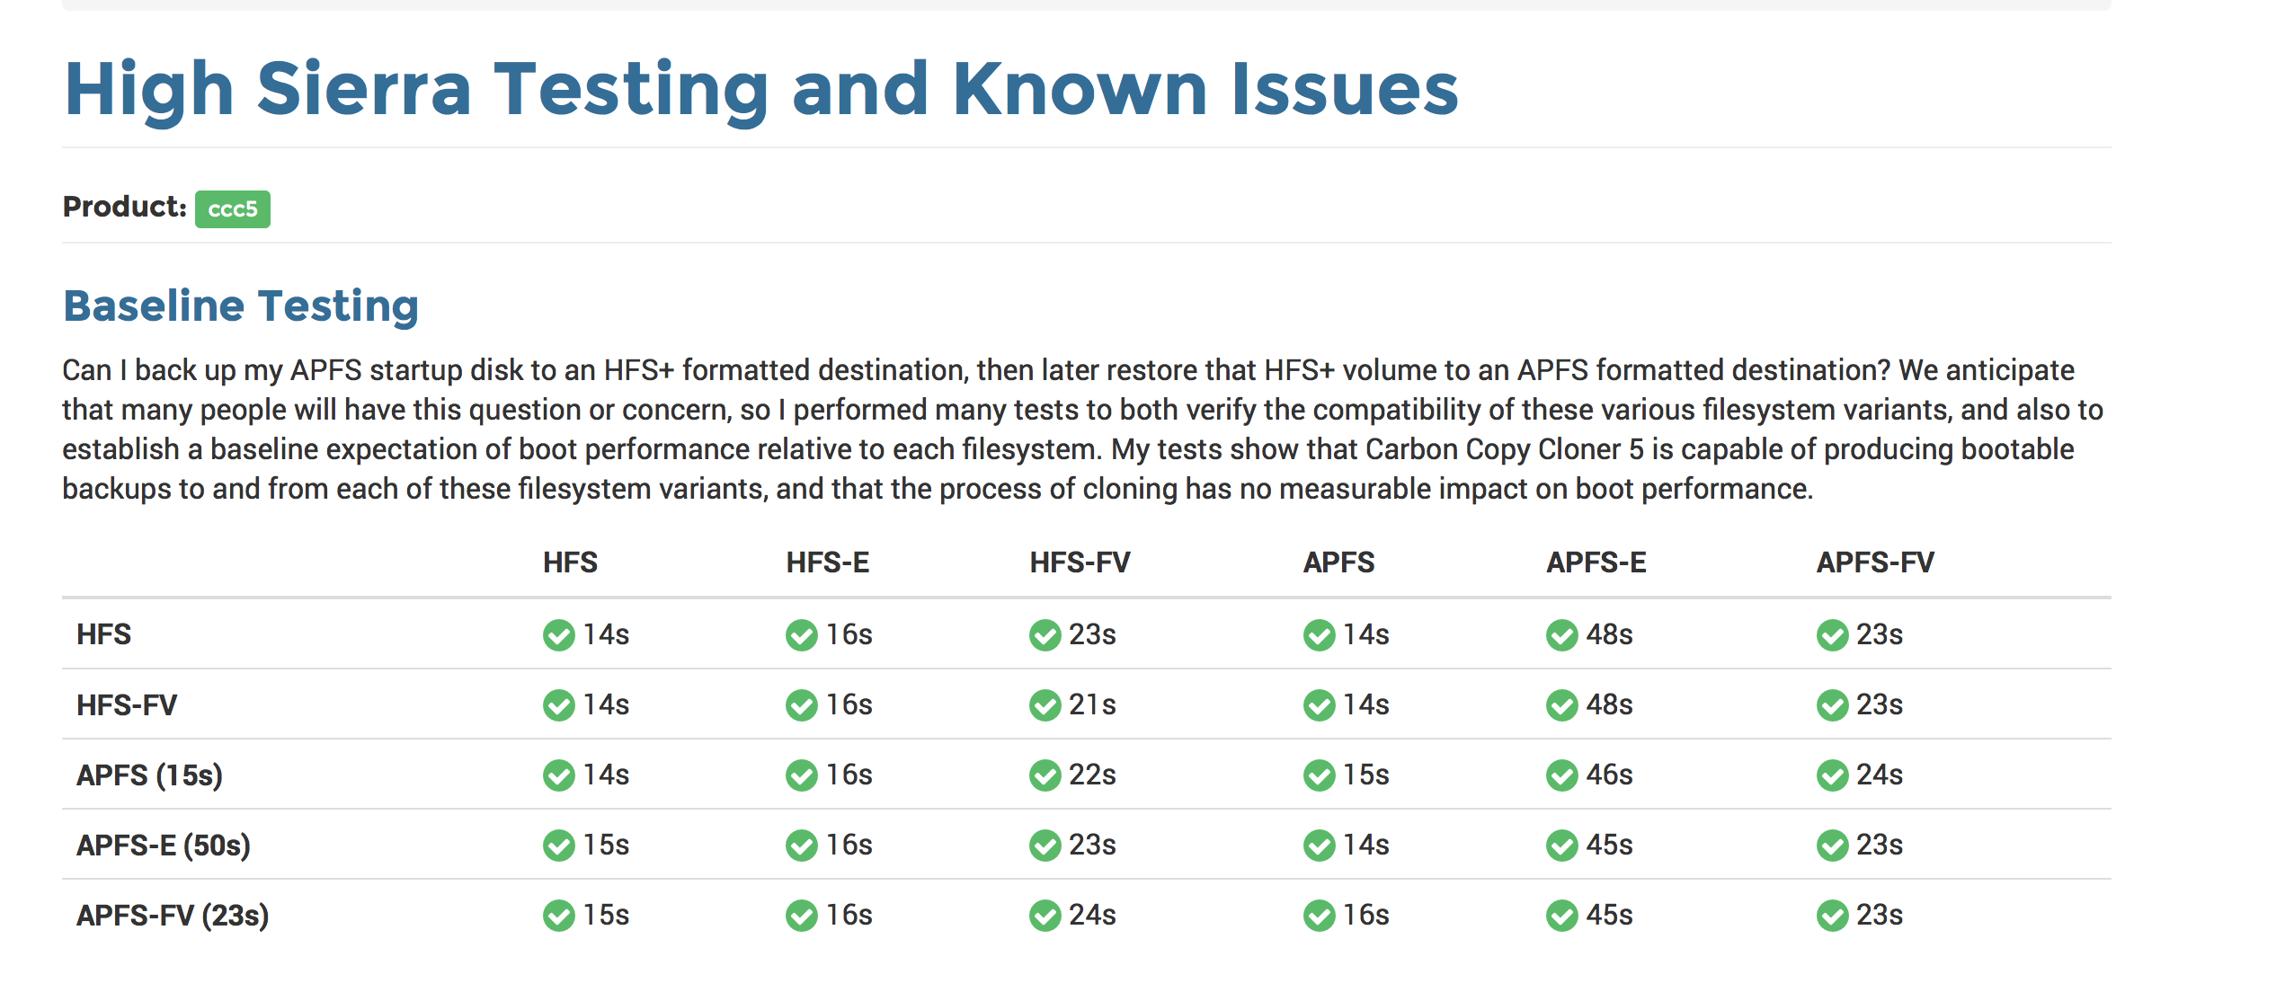Click the HFS-FV row HFS-FV column checkmark
Image resolution: width=2276 pixels, height=992 pixels.
pyautogui.click(x=1045, y=705)
